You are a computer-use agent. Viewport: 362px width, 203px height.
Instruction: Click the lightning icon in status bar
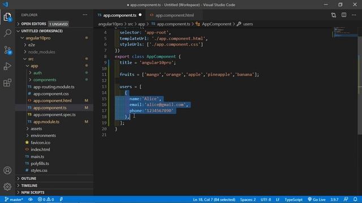click(61, 200)
